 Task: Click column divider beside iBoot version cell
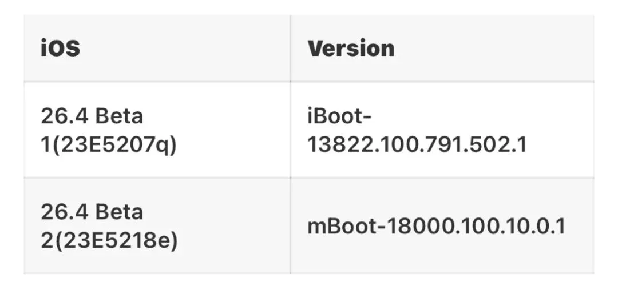coord(291,130)
